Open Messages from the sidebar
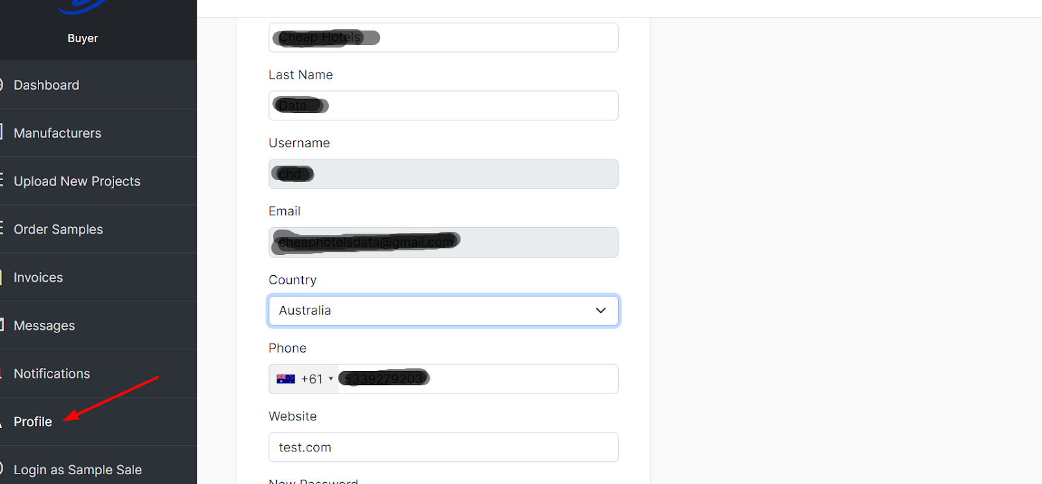The width and height of the screenshot is (1042, 484). [44, 326]
